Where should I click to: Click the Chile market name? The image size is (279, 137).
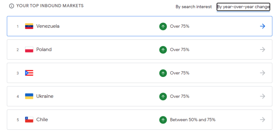[x=42, y=119]
